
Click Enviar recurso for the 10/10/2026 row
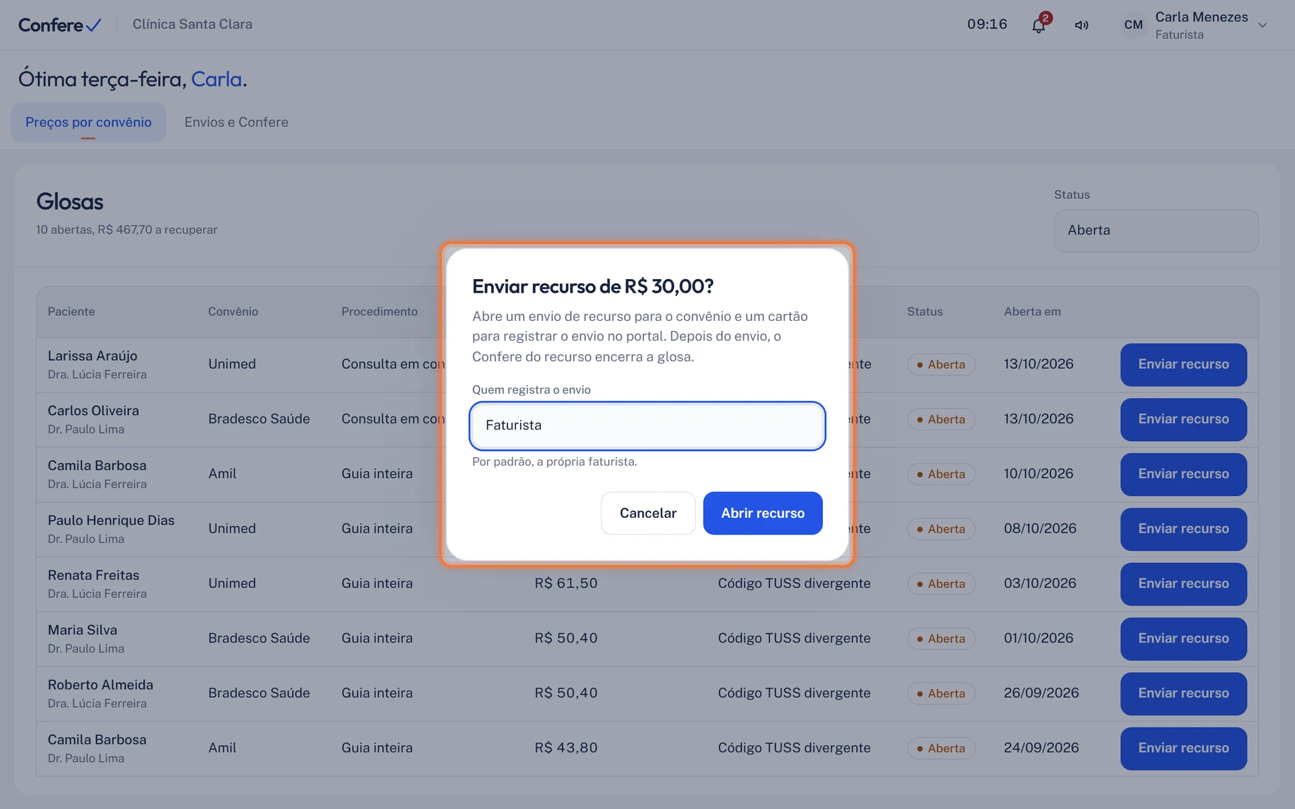(1184, 474)
